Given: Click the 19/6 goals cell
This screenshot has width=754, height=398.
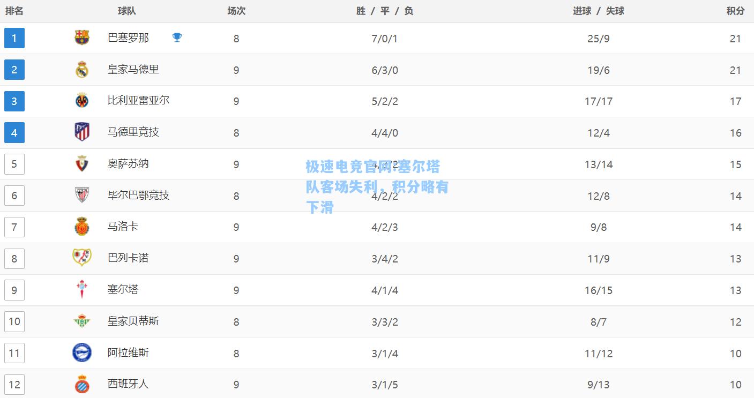Looking at the screenshot, I should click(599, 70).
